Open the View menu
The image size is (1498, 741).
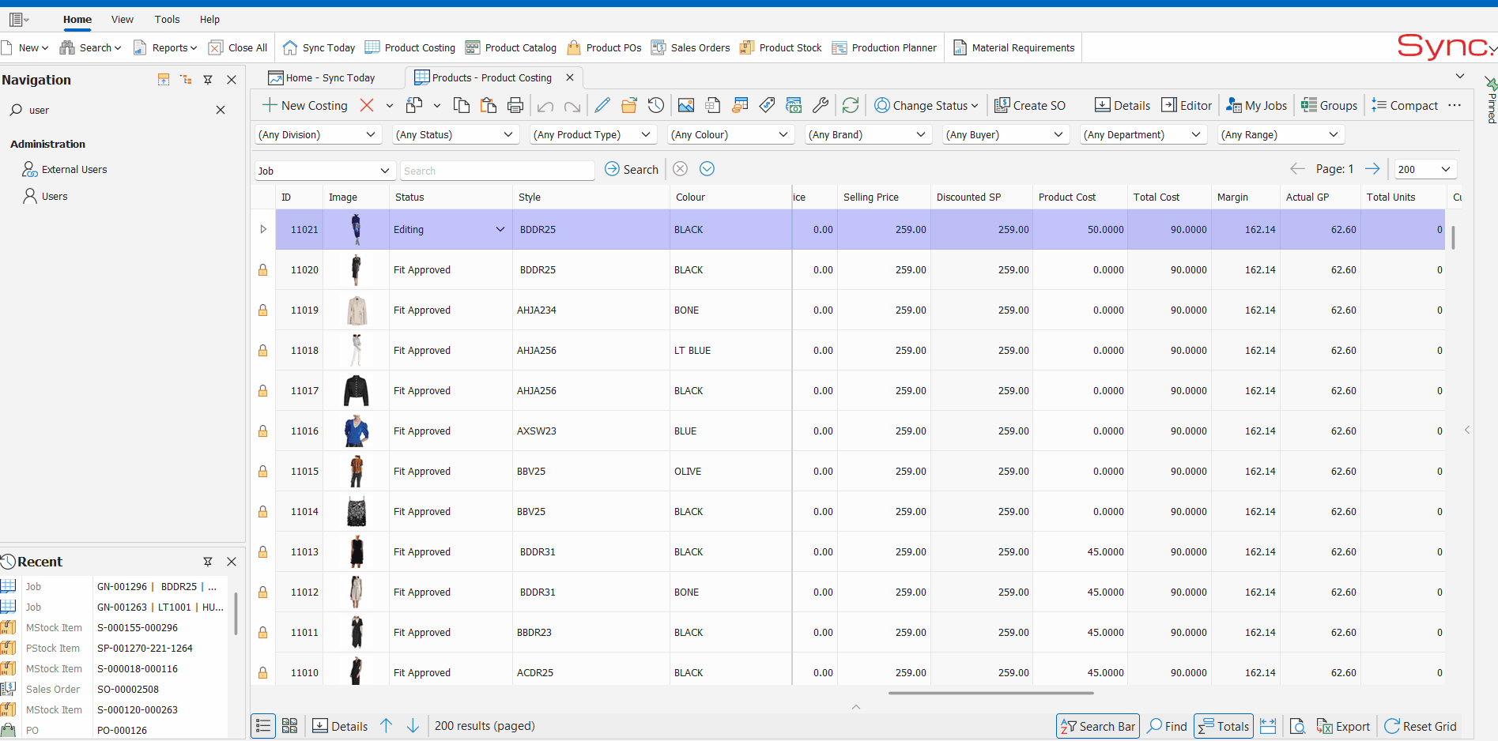click(122, 19)
